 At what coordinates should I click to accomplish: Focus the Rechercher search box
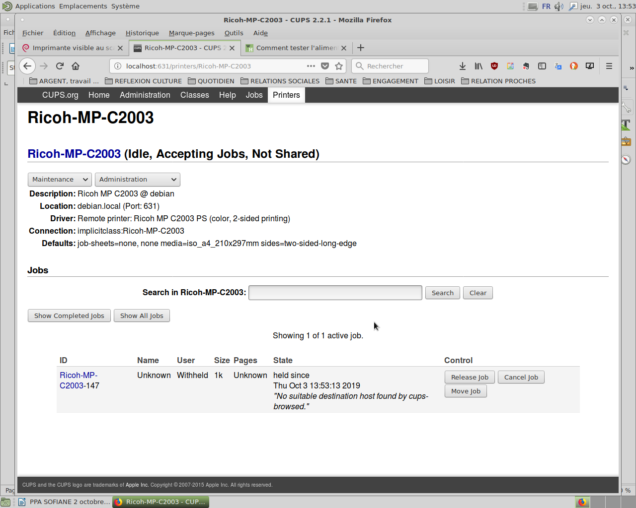click(390, 66)
